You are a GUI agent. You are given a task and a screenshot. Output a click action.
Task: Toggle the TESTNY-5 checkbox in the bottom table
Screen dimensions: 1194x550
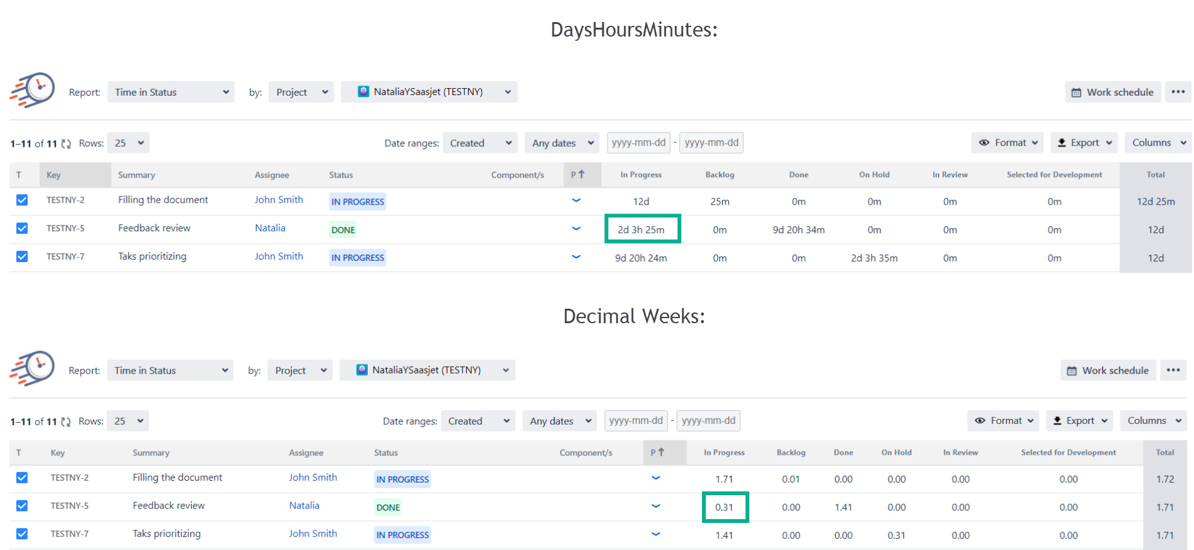22,506
